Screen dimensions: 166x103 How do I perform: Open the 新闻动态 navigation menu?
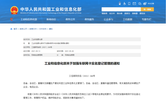click(51, 19)
